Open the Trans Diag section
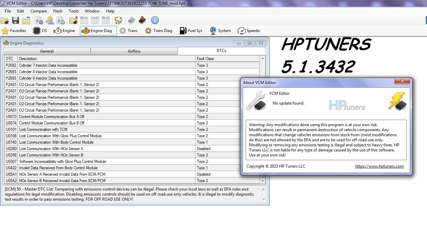 click(x=159, y=31)
